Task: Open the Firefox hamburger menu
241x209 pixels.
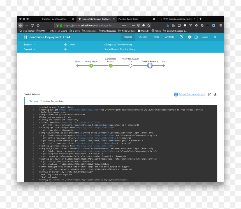Action: [x=221, y=26]
